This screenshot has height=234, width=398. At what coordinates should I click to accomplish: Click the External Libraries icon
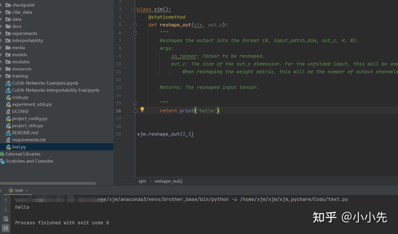click(x=2, y=154)
